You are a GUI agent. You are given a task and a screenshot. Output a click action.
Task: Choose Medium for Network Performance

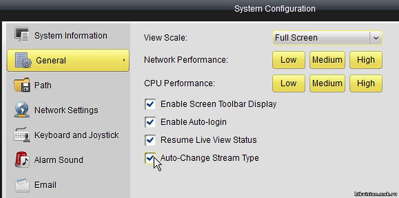point(327,60)
